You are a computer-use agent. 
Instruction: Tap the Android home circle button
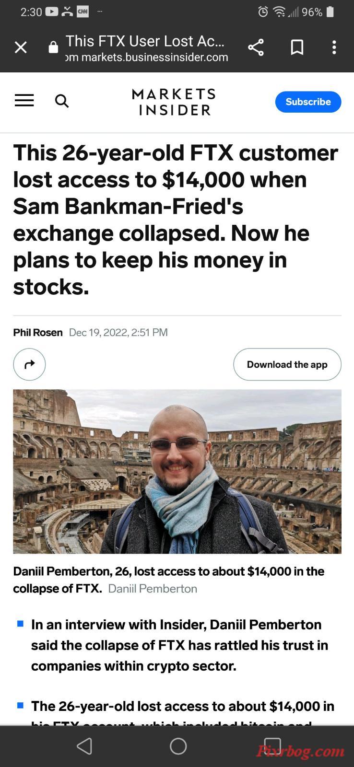(x=178, y=746)
